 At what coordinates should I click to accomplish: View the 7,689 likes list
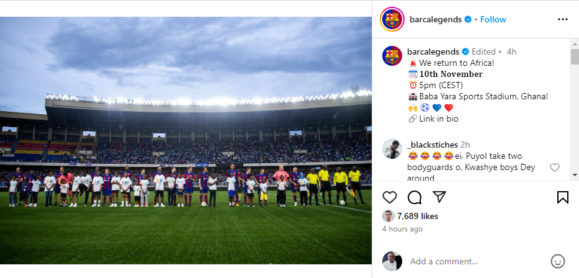click(417, 217)
